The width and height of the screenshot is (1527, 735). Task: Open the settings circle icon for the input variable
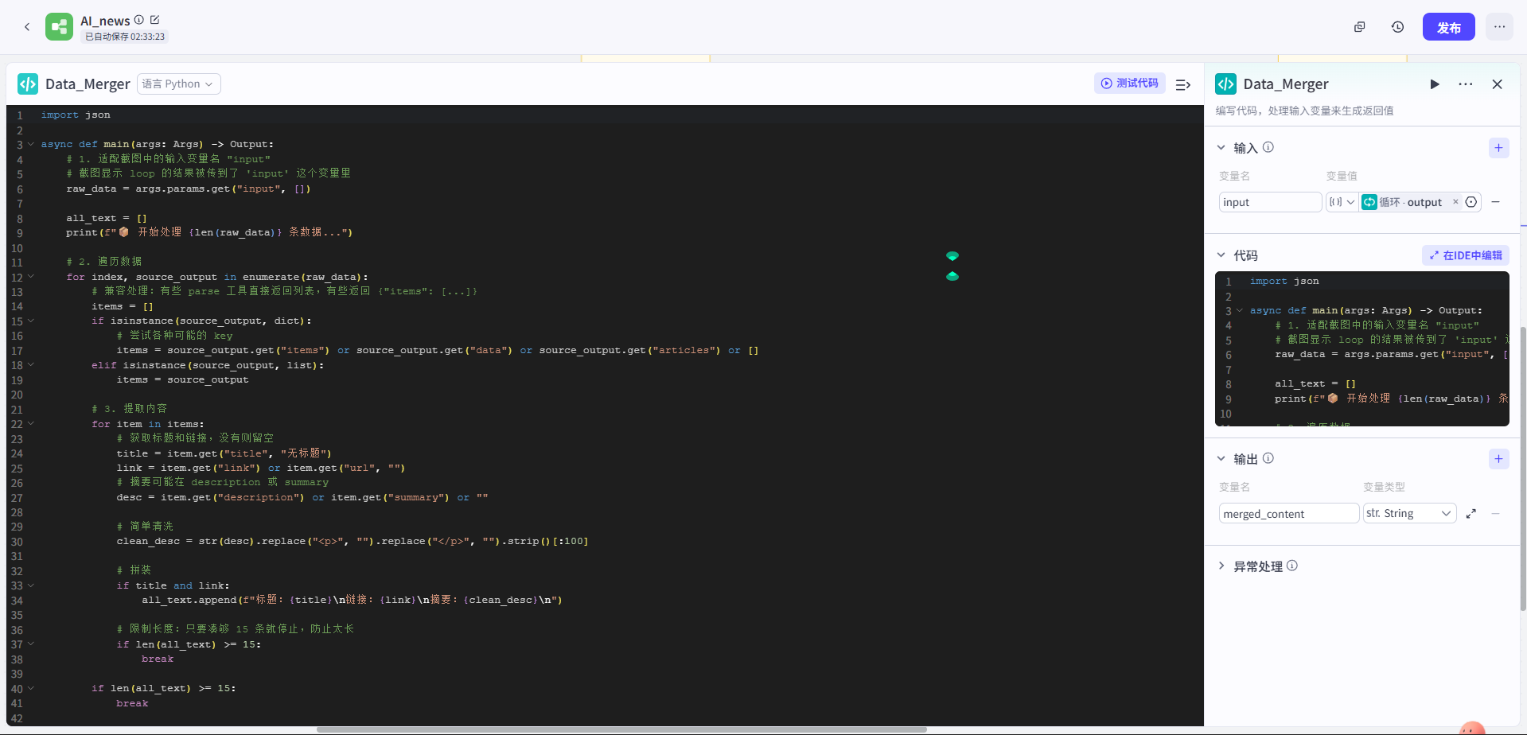point(1471,202)
